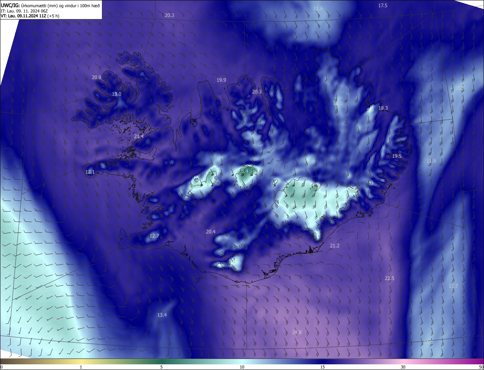Screen dimensions: 484x370
Task: Click the 24.8 value on the map
Action: 297,332
